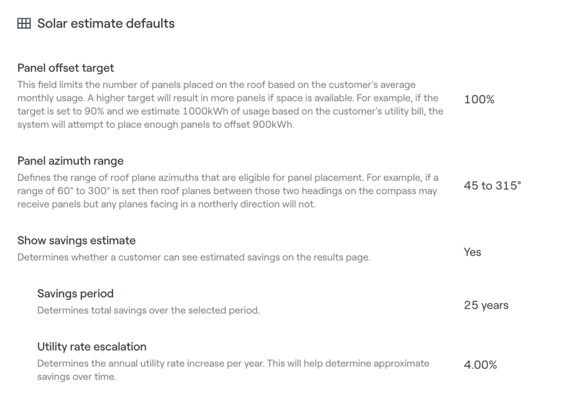Click the utility rate escalation description
This screenshot has height=399, width=571.
tap(233, 370)
